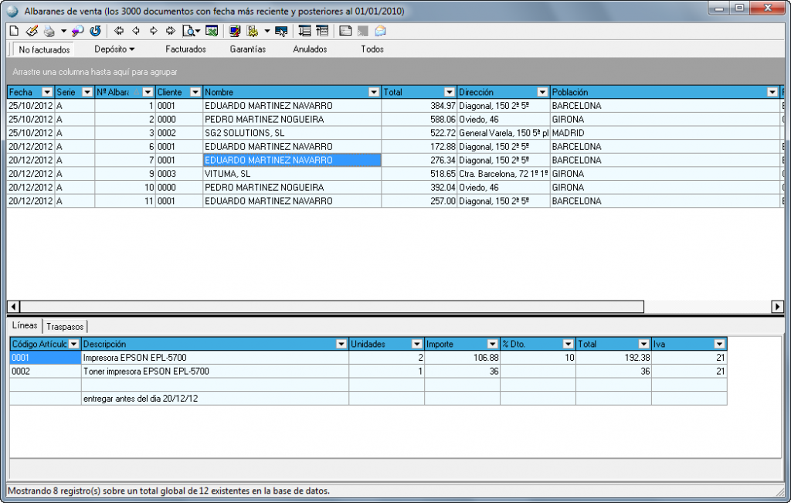Go to the first record arrow

[x=119, y=31]
